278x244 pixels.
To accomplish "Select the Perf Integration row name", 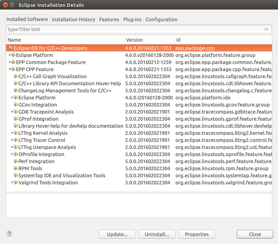I will click(x=36, y=161).
